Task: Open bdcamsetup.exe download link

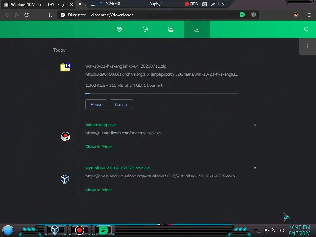Action: [101, 125]
